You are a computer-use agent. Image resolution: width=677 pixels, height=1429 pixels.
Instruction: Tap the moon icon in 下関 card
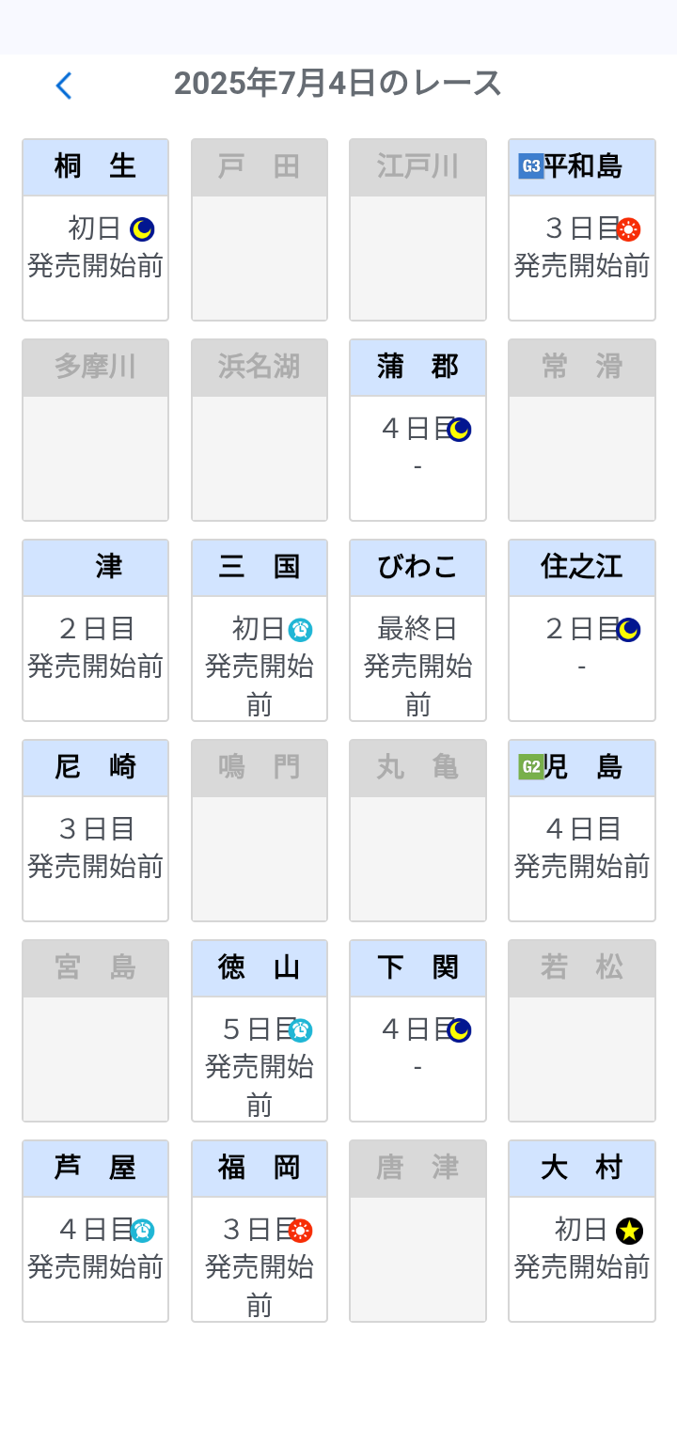pyautogui.click(x=459, y=1030)
